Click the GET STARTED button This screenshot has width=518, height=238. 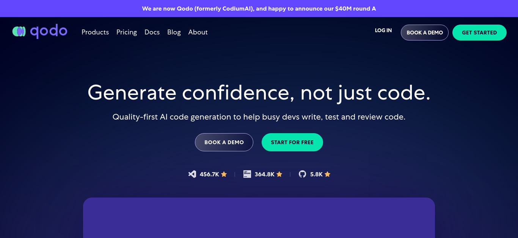tap(479, 33)
